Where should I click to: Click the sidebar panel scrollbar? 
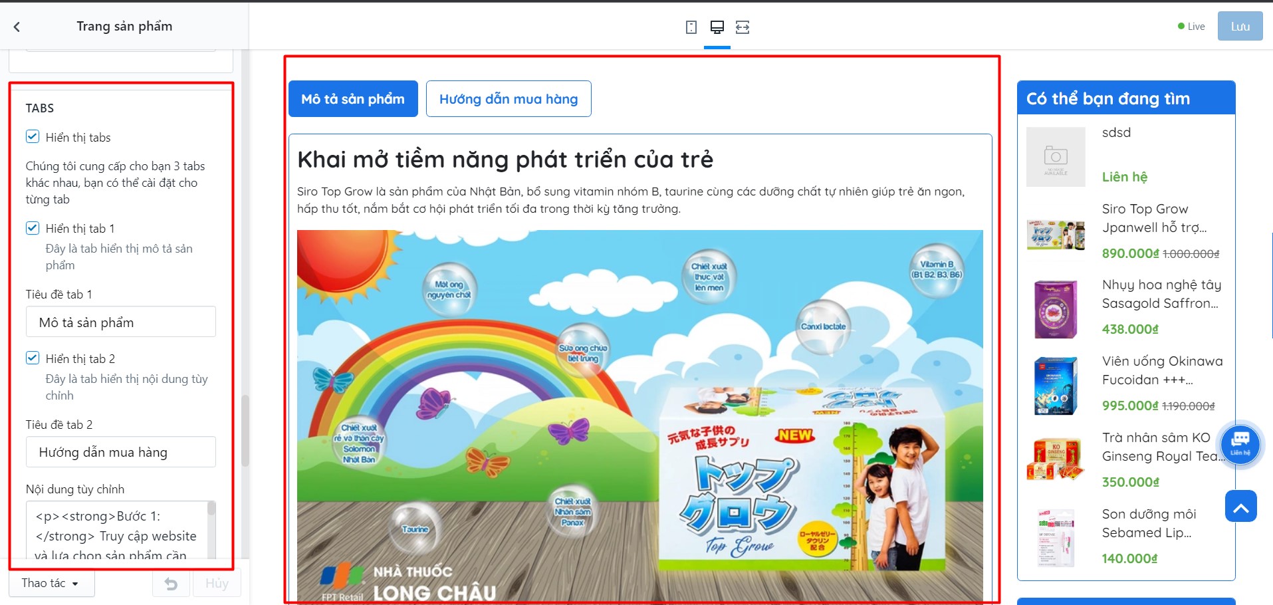tap(245, 431)
